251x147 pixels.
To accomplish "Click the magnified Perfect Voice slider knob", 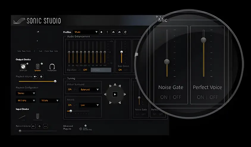I will pos(203,40).
